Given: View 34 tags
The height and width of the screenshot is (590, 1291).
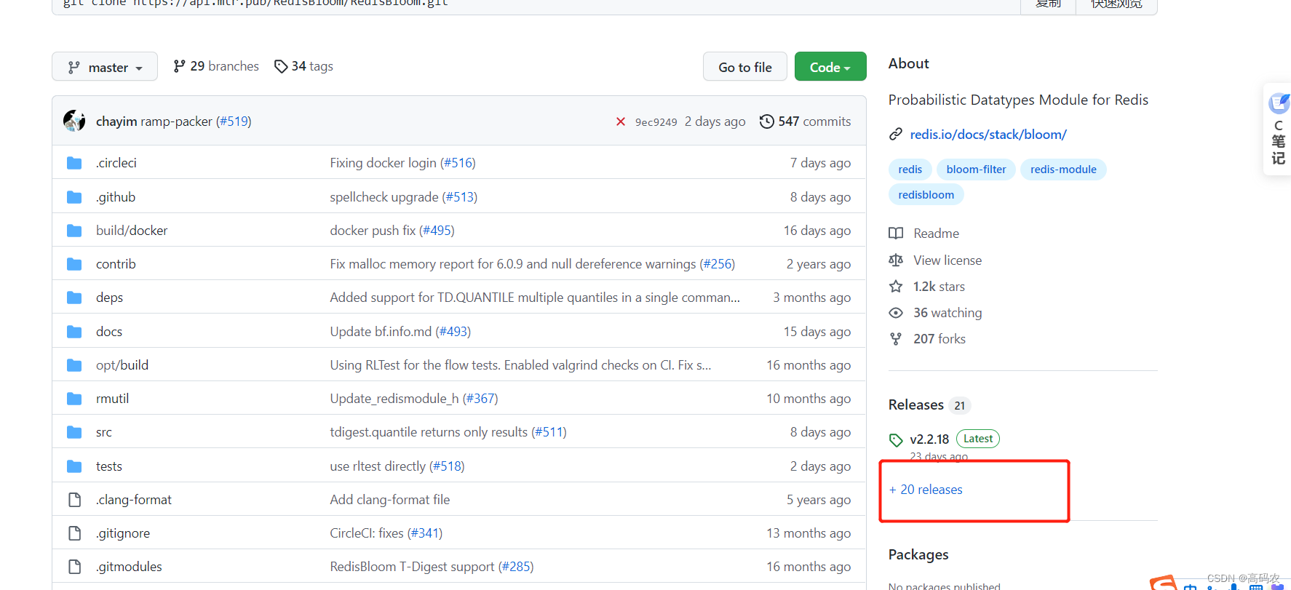Looking at the screenshot, I should (303, 66).
